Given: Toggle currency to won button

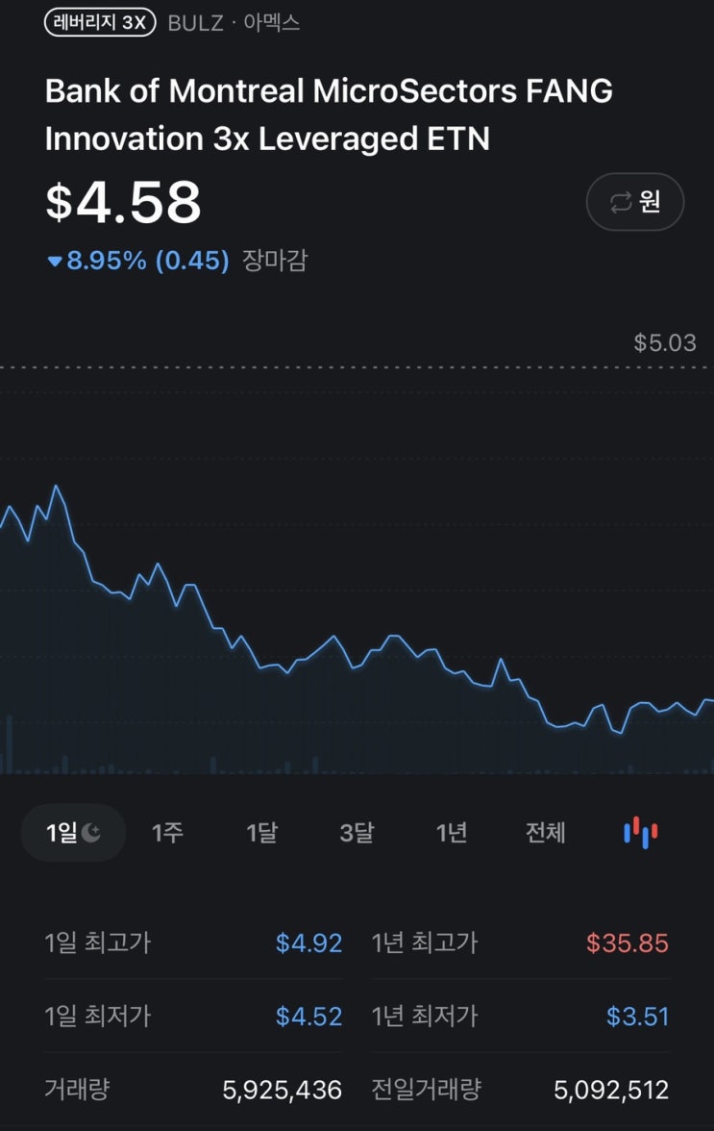Looking at the screenshot, I should coord(635,202).
